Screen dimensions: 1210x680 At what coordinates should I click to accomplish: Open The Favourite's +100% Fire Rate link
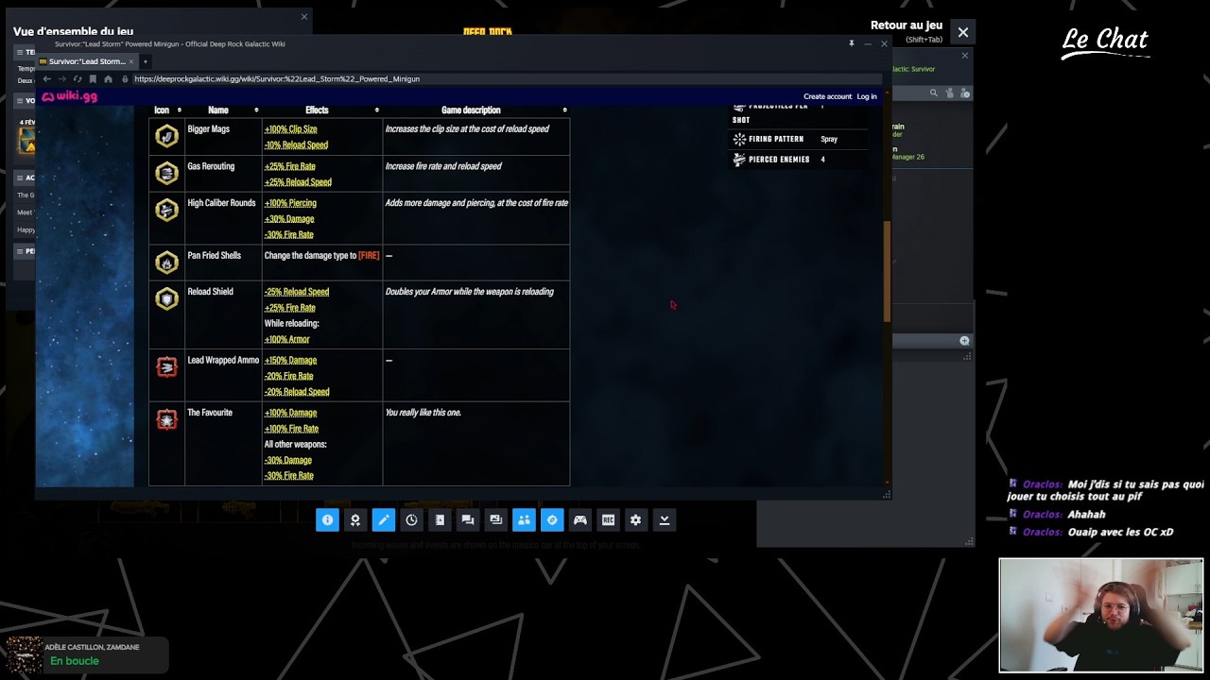291,429
